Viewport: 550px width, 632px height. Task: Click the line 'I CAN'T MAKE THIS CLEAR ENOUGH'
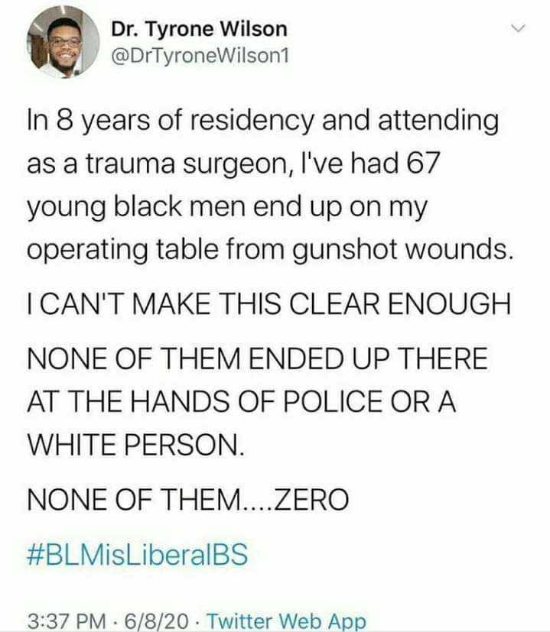point(269,303)
